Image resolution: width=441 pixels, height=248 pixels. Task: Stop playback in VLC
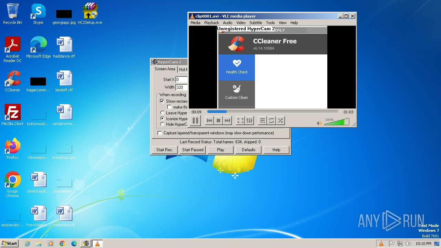(x=218, y=121)
